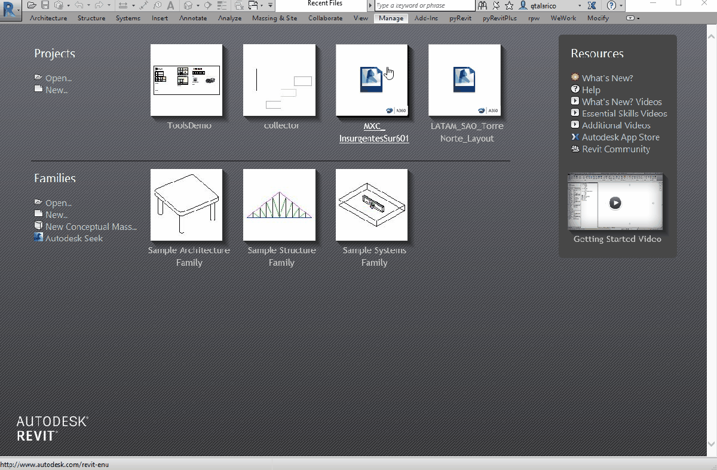
Task: Expand the qtalarico account dropdown arrow
Action: pos(580,5)
